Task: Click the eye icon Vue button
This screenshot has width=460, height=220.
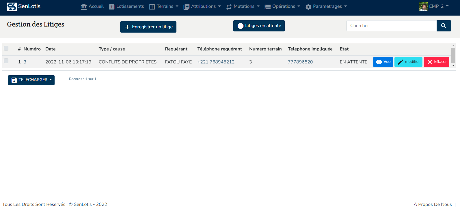Action: click(383, 62)
